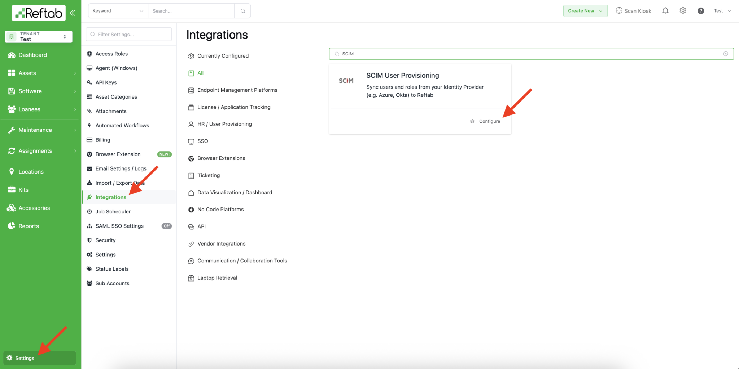Filter by Vendor Integrations
Viewport: 739px width, 369px height.
pos(217,244)
